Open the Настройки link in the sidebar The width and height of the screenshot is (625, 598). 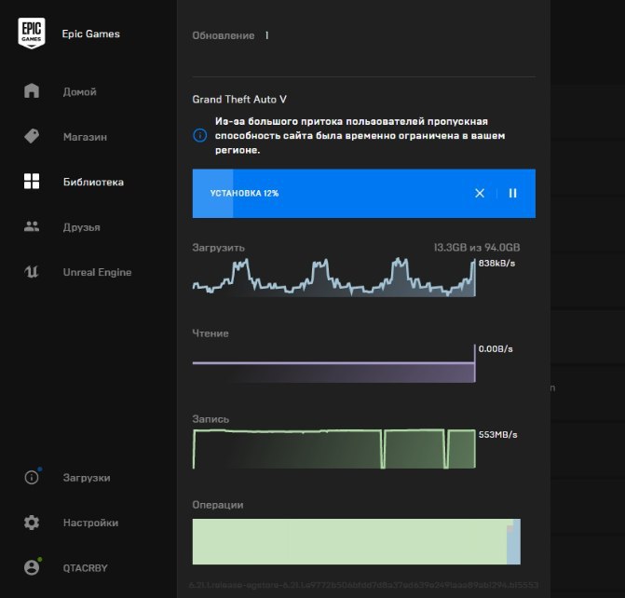(90, 523)
